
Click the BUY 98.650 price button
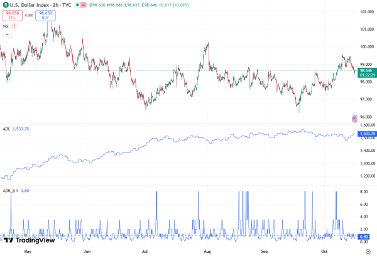click(45, 15)
